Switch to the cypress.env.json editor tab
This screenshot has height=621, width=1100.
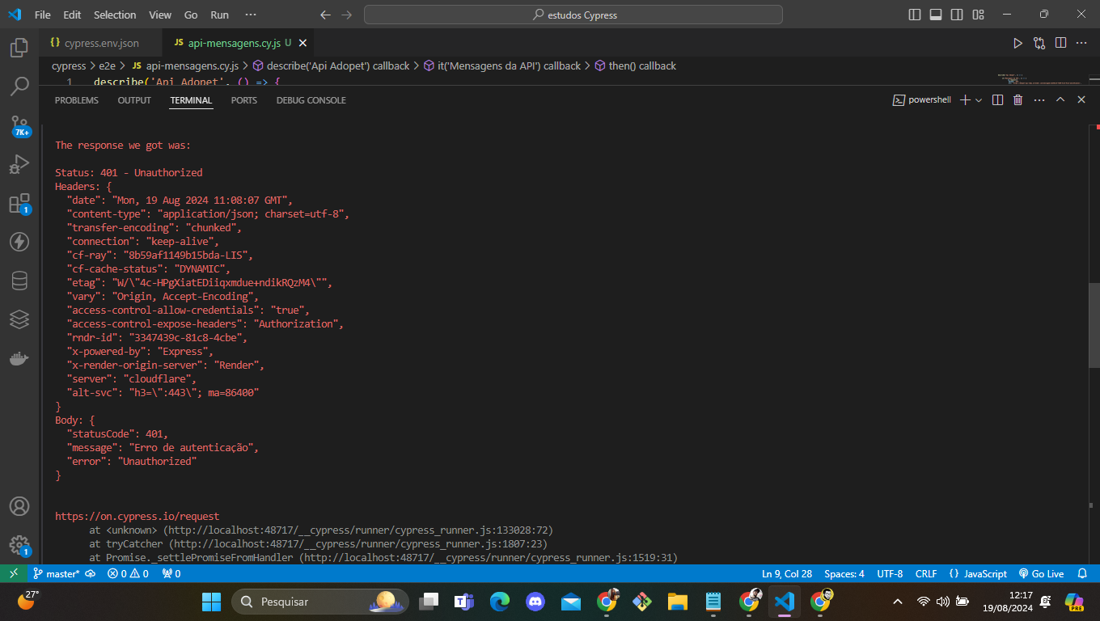(101, 43)
